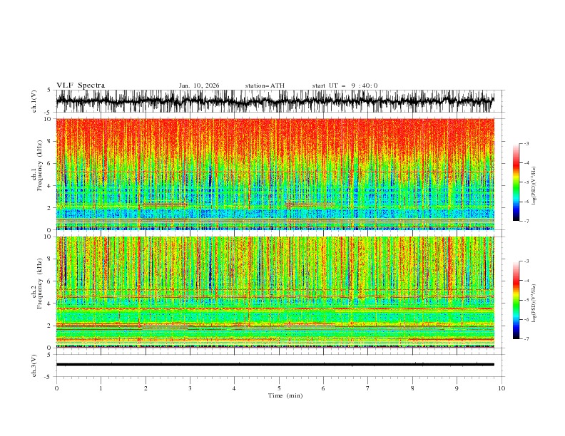This screenshot has width=565, height=436.
Task: Click the "station=ATH" header label
Action: click(265, 85)
